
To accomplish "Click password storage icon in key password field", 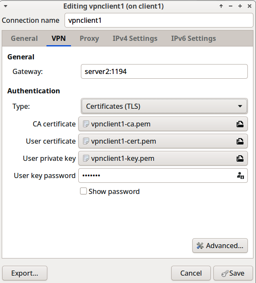I will [x=240, y=175].
